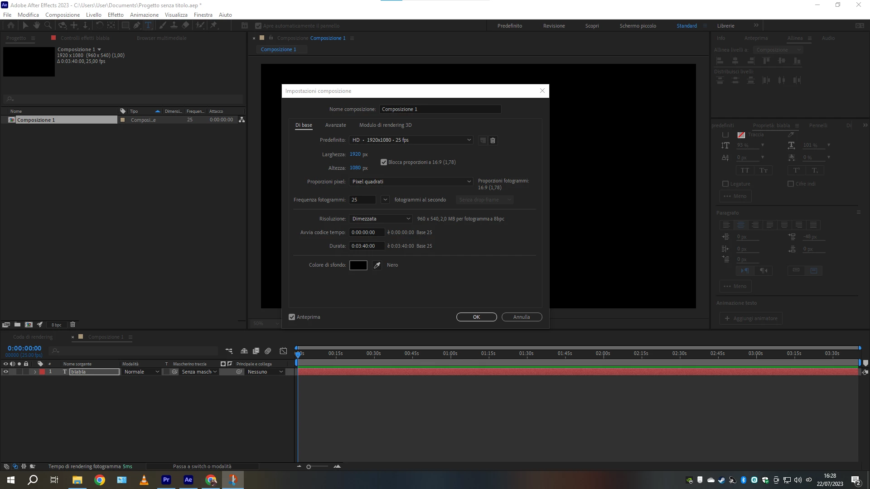Viewport: 870px width, 489px height.
Task: Select the Hand tool in toolbar
Action: coord(37,26)
